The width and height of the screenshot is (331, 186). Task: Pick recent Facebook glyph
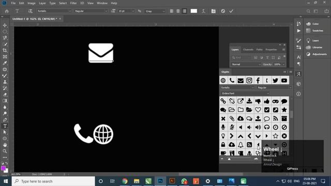point(258,81)
